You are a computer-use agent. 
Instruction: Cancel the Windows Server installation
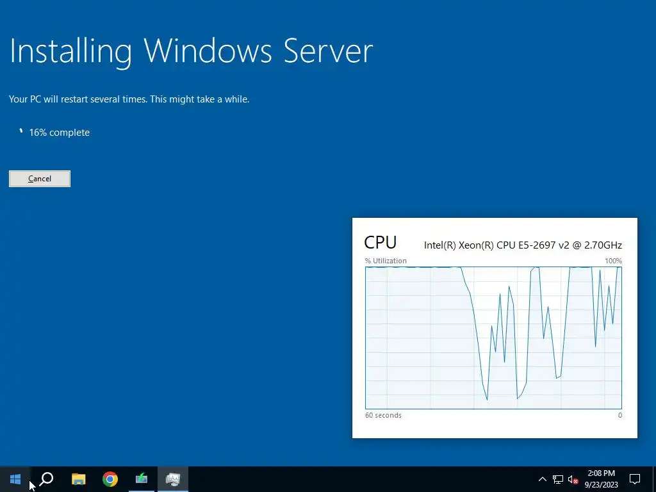pos(40,179)
